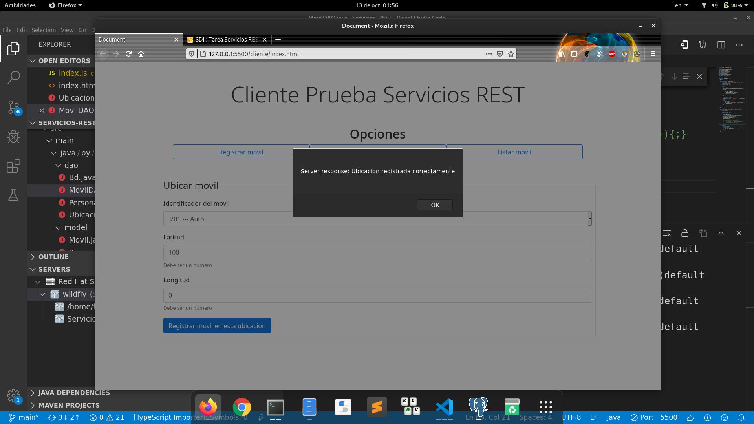Bookmark this page with the star icon
The height and width of the screenshot is (424, 754).
coord(511,54)
